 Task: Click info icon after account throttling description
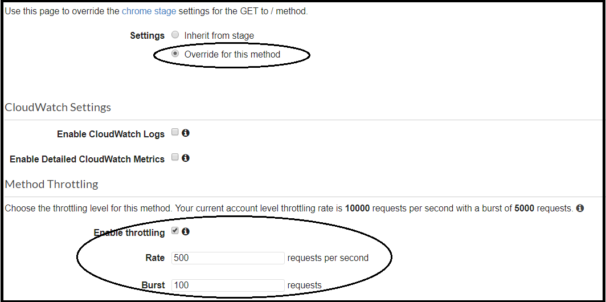tap(580, 209)
